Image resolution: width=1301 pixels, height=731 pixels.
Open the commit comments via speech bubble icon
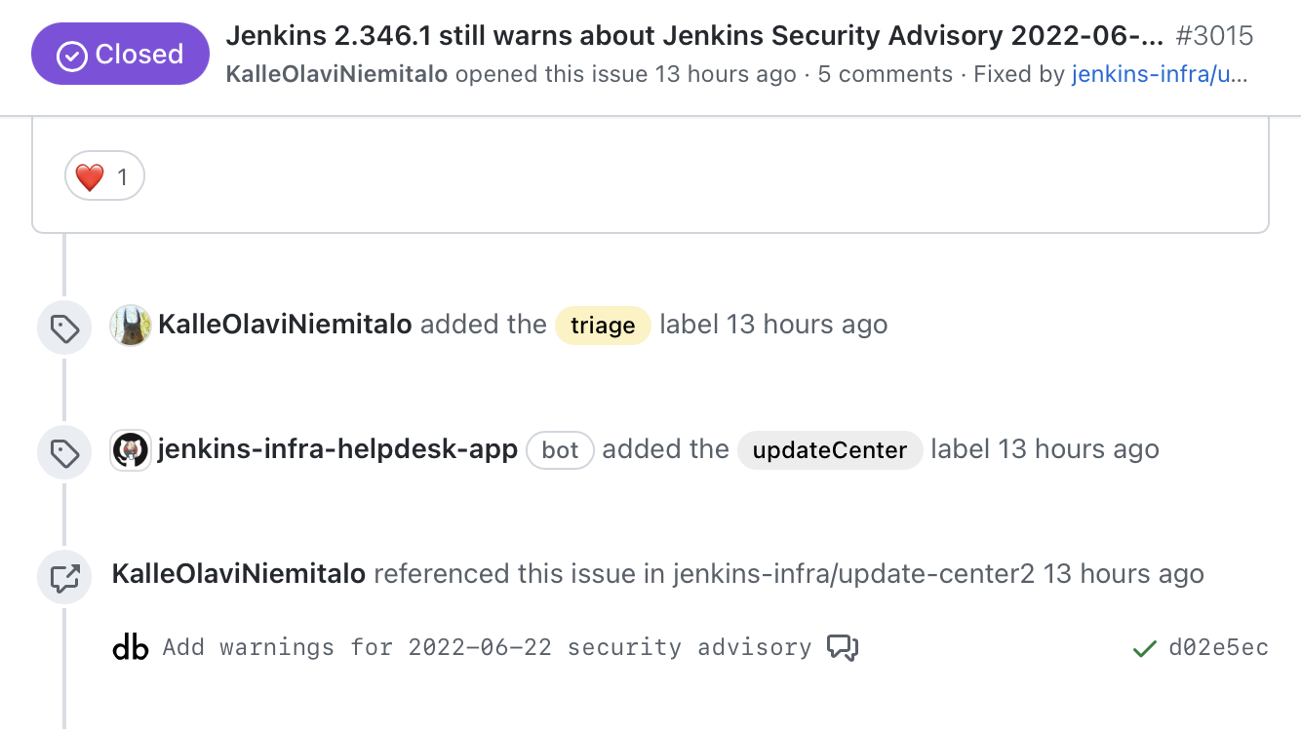[843, 646]
